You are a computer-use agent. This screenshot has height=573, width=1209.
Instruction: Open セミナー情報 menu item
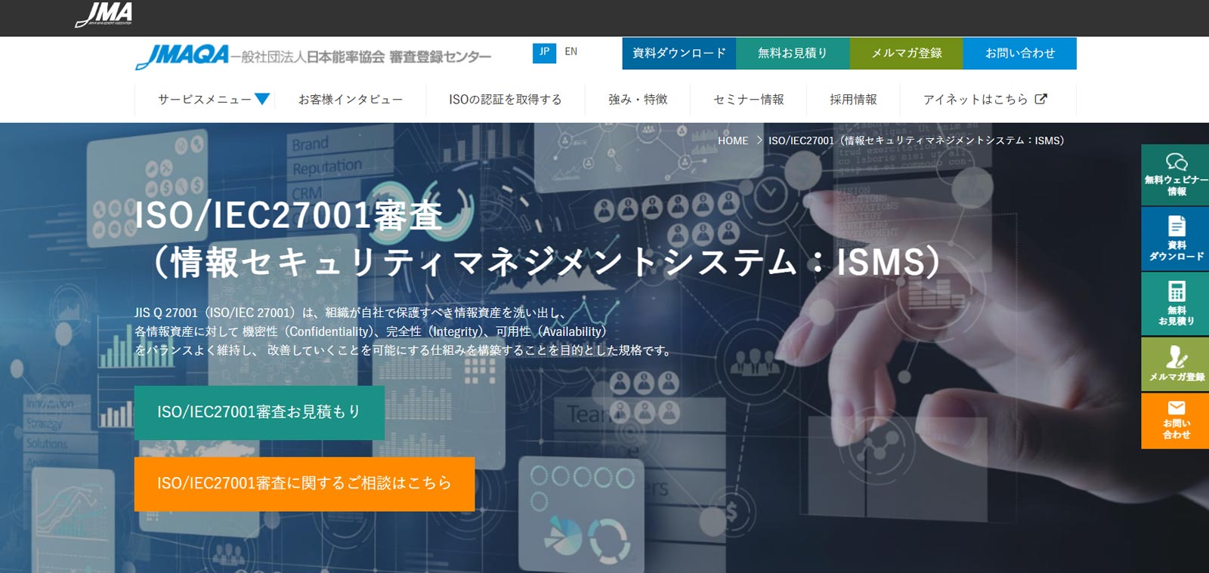pos(749,99)
